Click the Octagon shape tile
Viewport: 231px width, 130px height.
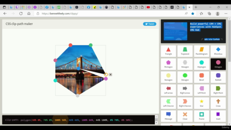click(x=218, y=64)
